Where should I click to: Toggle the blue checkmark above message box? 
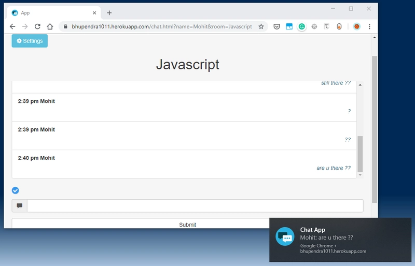(16, 190)
